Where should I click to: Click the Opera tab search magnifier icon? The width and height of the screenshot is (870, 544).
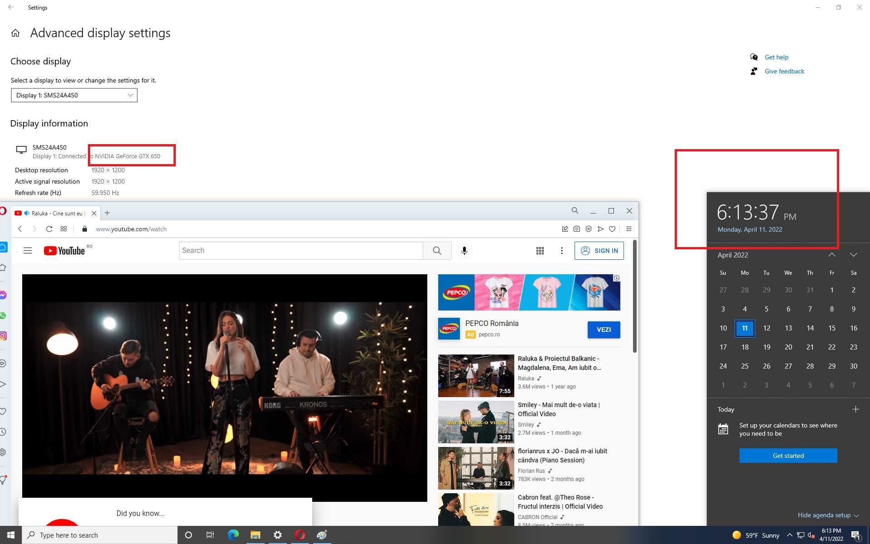575,210
